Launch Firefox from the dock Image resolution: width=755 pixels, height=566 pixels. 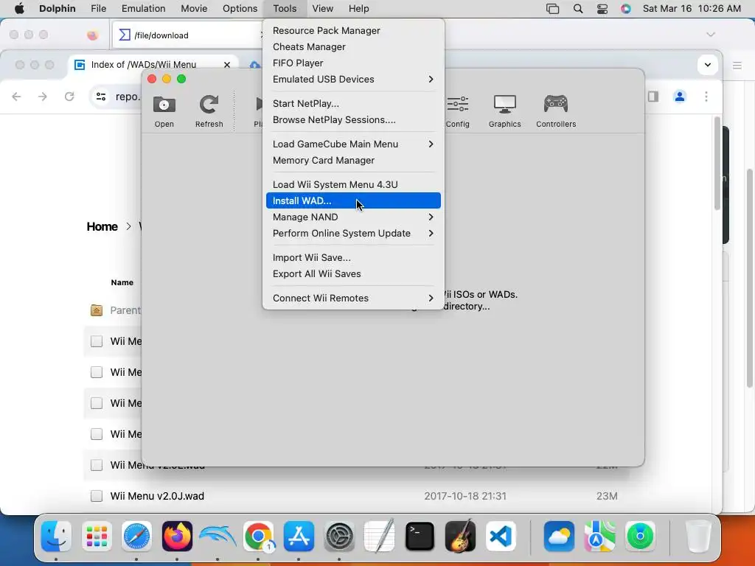tap(177, 537)
